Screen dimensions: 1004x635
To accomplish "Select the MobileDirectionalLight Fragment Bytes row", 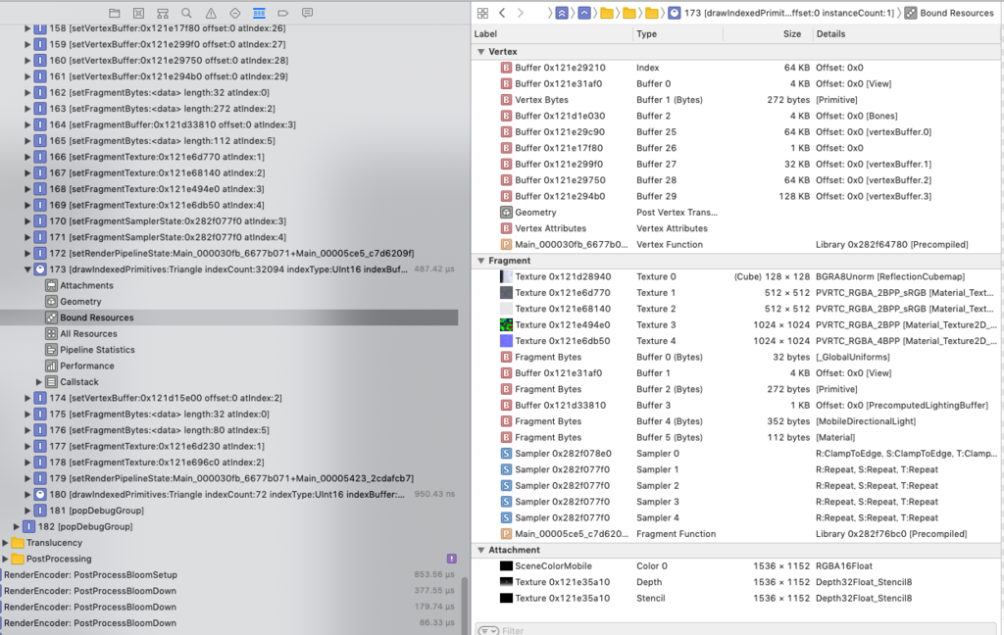I will click(737, 421).
